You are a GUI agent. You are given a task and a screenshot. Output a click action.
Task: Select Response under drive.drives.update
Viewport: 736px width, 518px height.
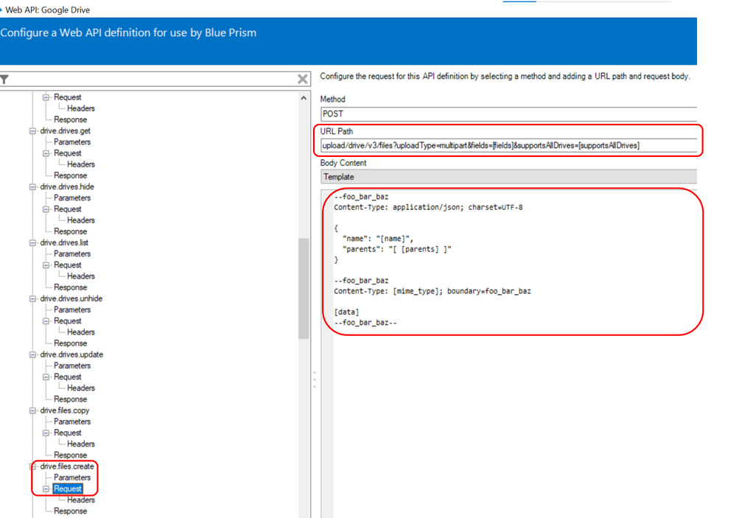tap(70, 399)
